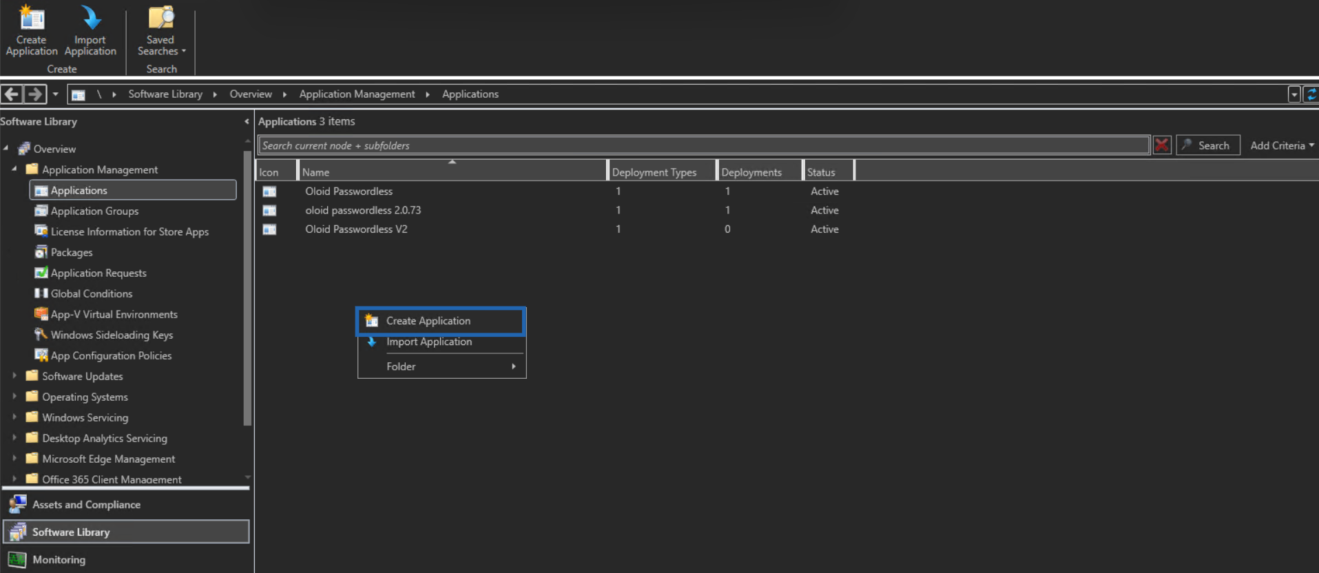Go forward using the forward arrow

click(35, 94)
